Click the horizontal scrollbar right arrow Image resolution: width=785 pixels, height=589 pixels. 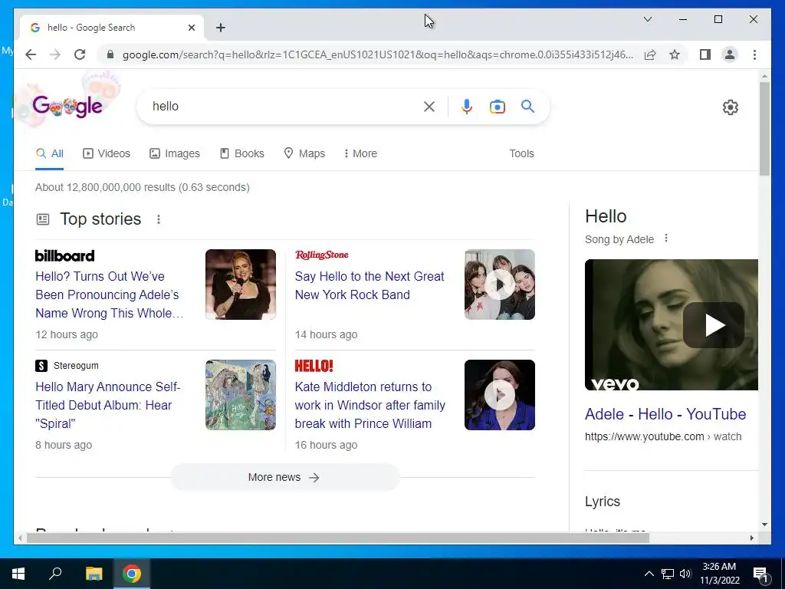click(752, 538)
